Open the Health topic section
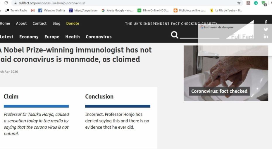272x149 pixels. point(73,37)
